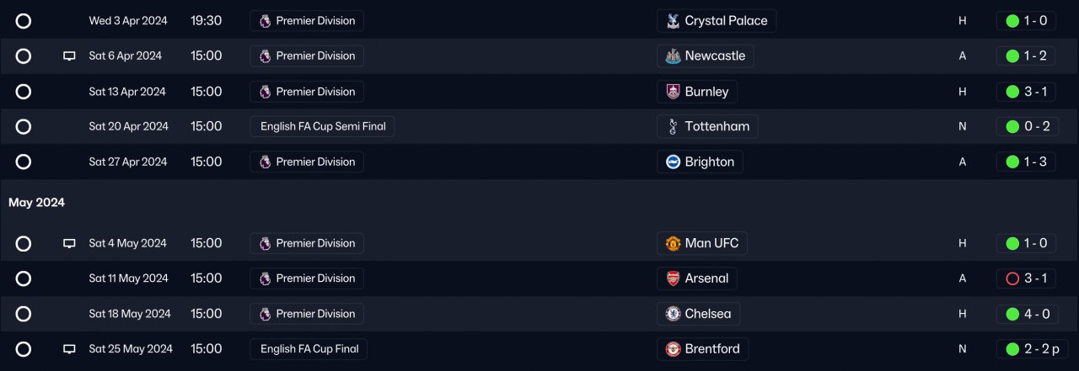Click the Brighton club badge icon
This screenshot has height=371, width=1079.
point(673,162)
